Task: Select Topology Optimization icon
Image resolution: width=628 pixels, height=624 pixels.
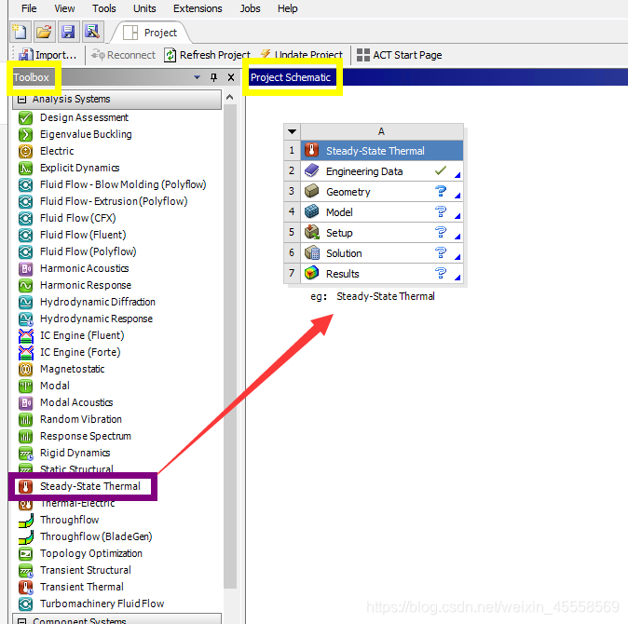Action: [25, 553]
